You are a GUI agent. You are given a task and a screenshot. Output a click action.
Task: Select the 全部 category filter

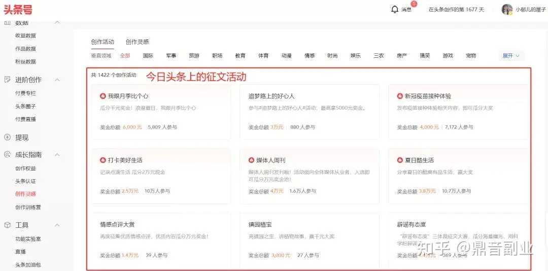125,56
